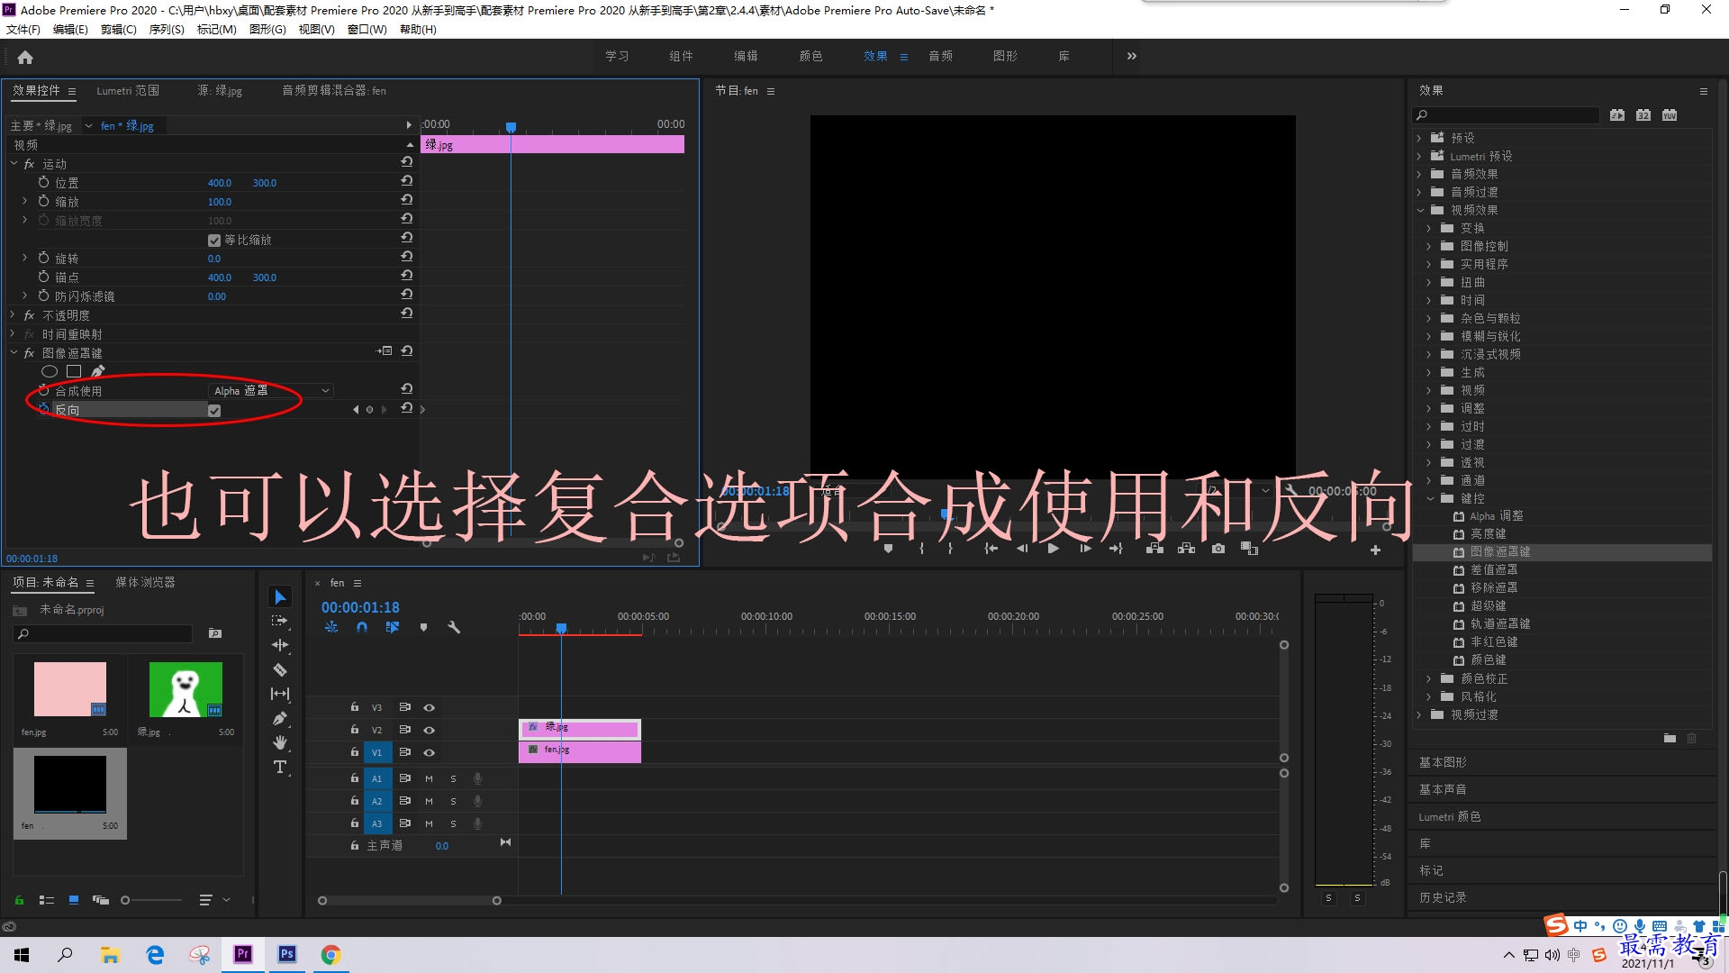
Task: Toggle V3 track output eye
Action: (x=430, y=707)
